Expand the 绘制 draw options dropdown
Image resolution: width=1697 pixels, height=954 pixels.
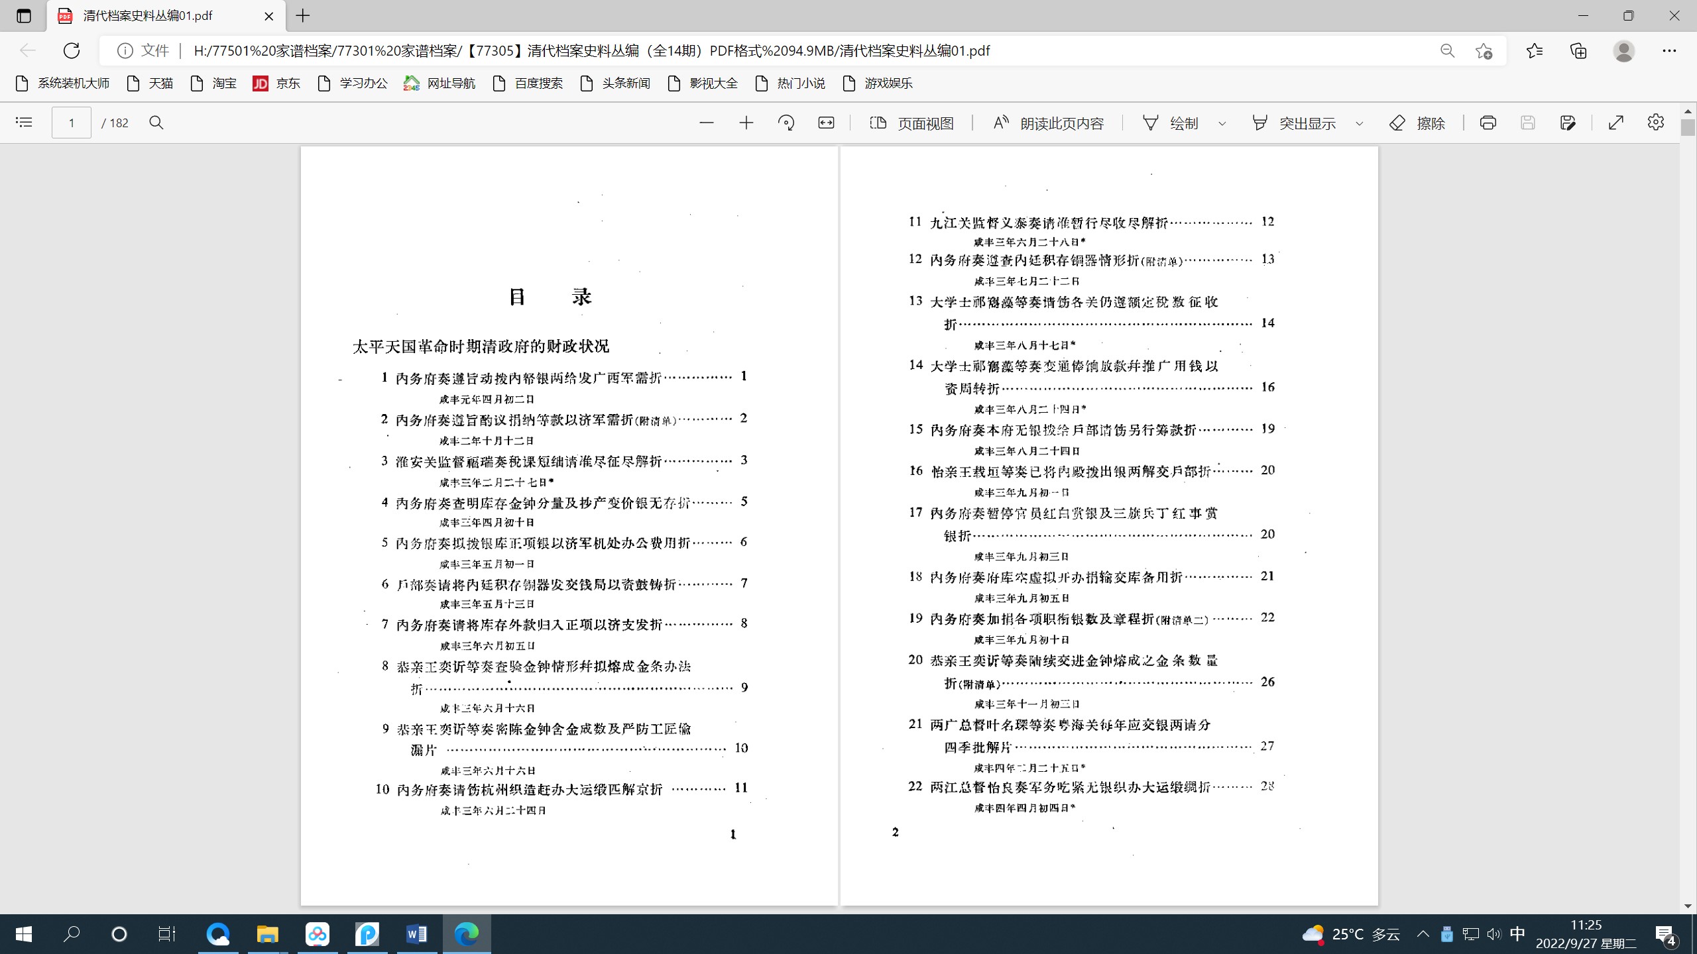tap(1222, 123)
